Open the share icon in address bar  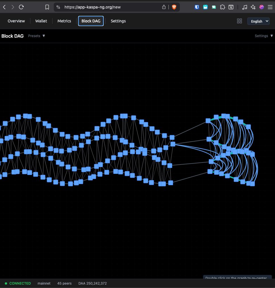click(164, 7)
